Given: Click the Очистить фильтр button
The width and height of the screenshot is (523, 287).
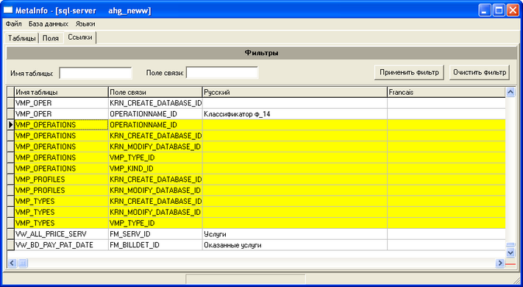Looking at the screenshot, I should (x=480, y=72).
